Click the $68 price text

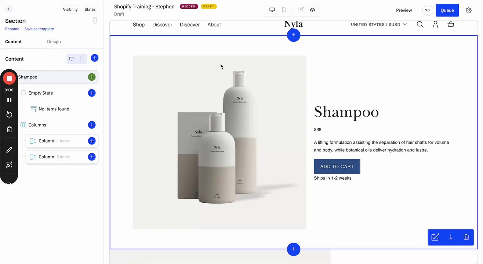point(318,130)
